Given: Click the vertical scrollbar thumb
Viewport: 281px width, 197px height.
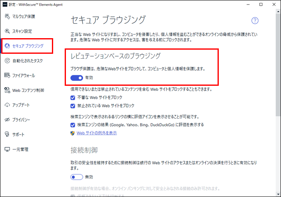Looking at the screenshot, I should 278,64.
